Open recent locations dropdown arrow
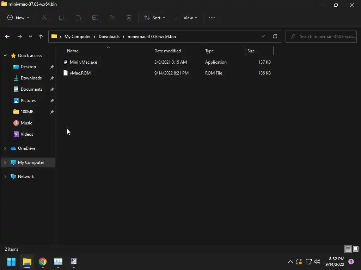 tap(30, 37)
